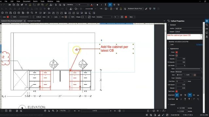
Task: Toggle Italic in the top text toolbar
Action: coord(102,5)
